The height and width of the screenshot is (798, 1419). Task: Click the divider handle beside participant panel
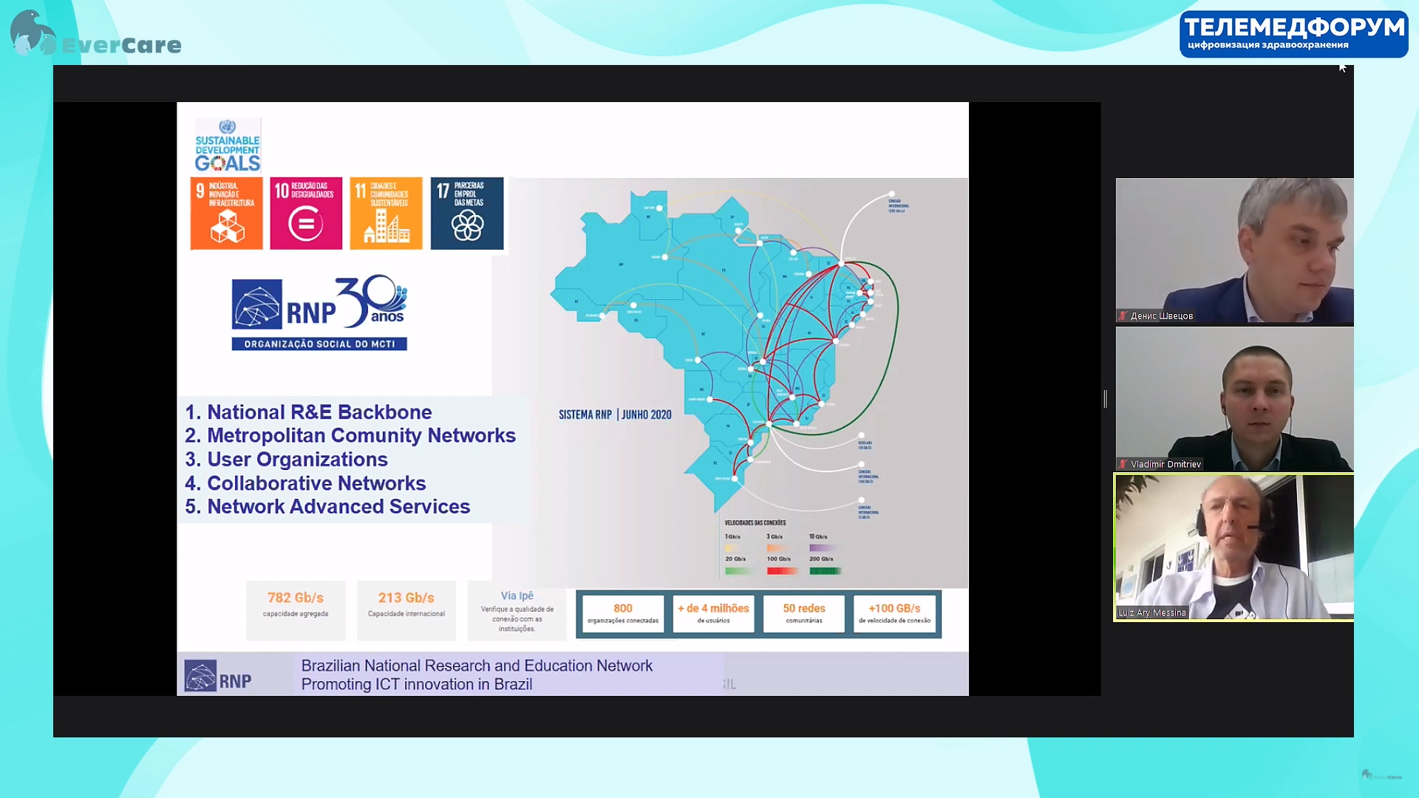[x=1105, y=399]
